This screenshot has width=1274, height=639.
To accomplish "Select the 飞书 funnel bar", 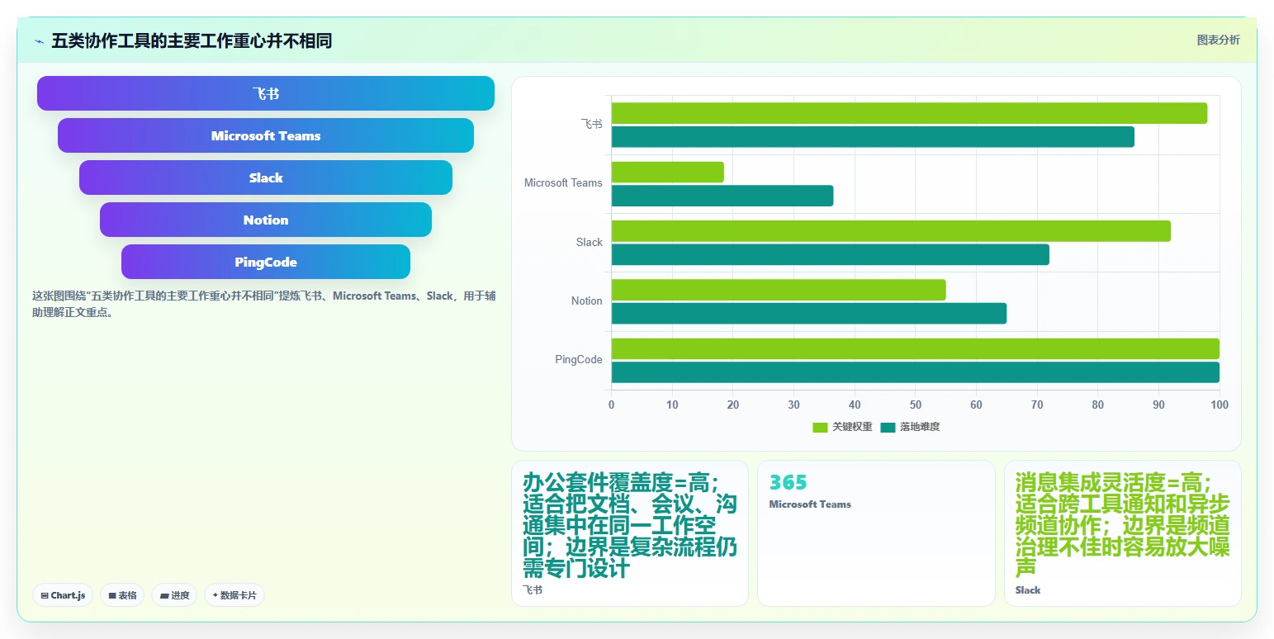I will pos(266,93).
